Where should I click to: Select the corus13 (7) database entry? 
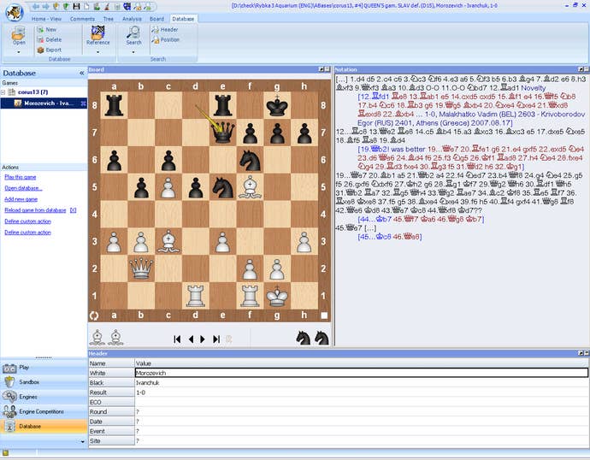click(32, 92)
